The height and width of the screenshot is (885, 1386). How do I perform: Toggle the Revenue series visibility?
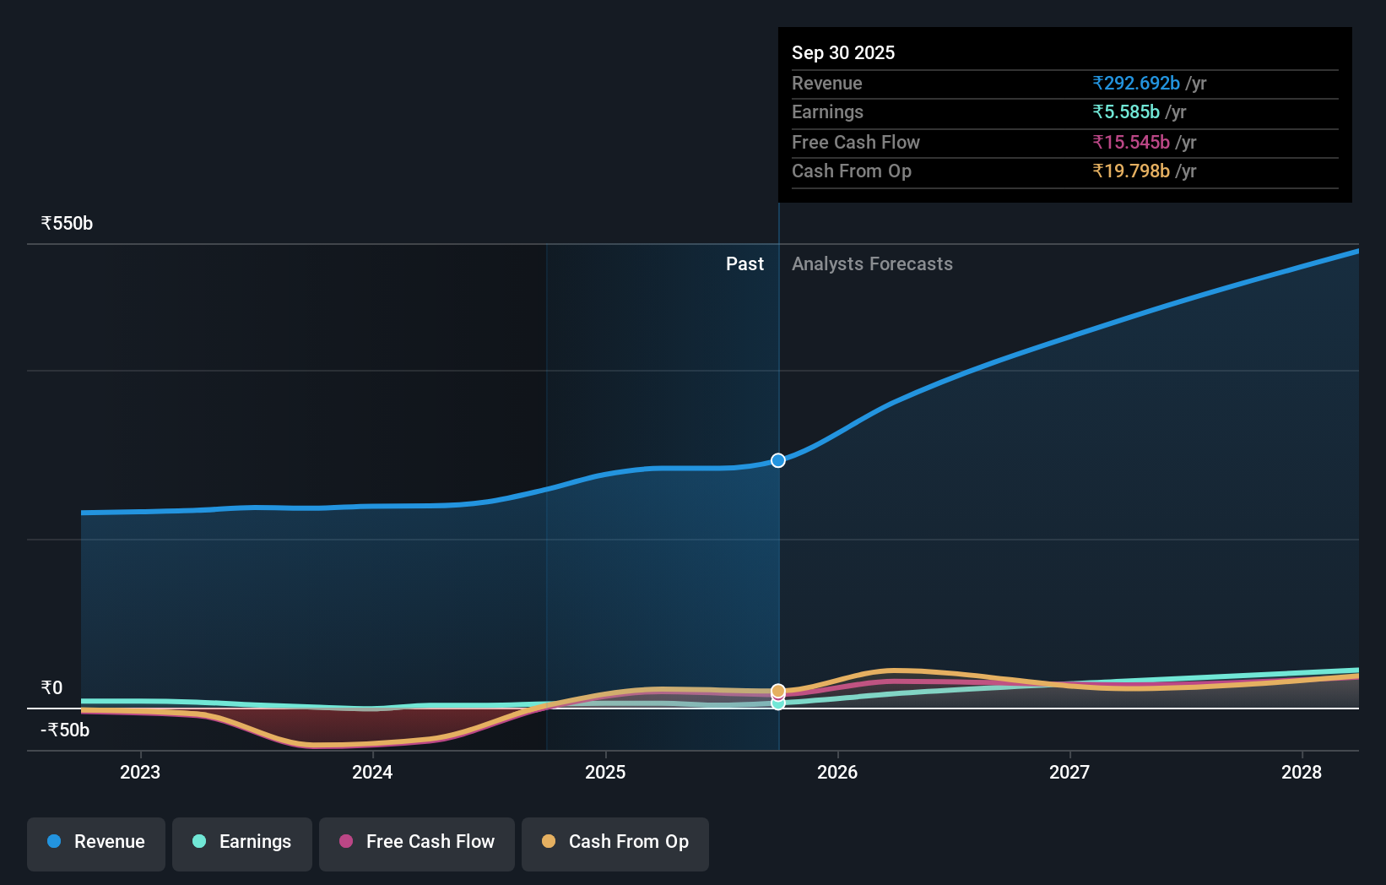[x=95, y=843]
